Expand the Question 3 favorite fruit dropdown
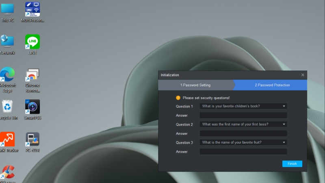The image size is (325, 183). (x=243, y=142)
